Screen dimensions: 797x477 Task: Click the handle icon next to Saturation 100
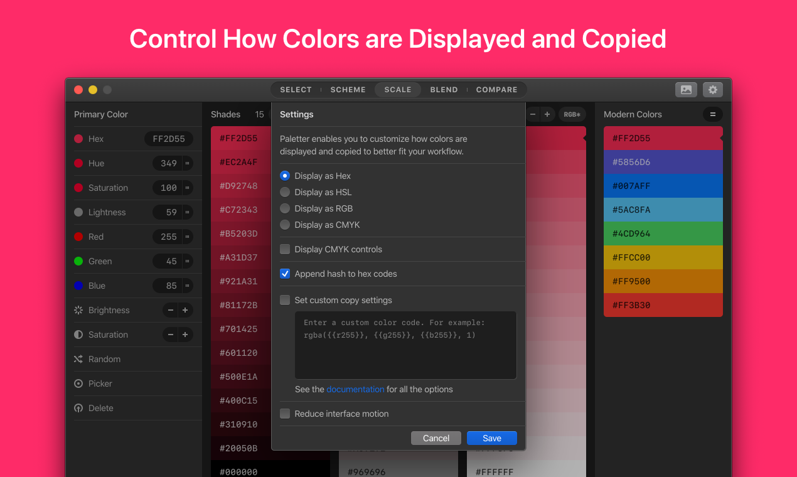click(187, 188)
